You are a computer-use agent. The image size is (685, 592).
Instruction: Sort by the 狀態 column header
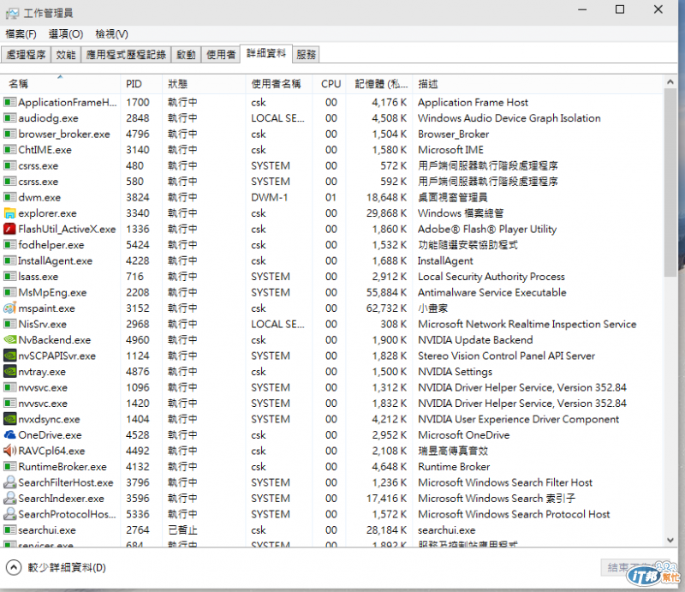coord(203,84)
